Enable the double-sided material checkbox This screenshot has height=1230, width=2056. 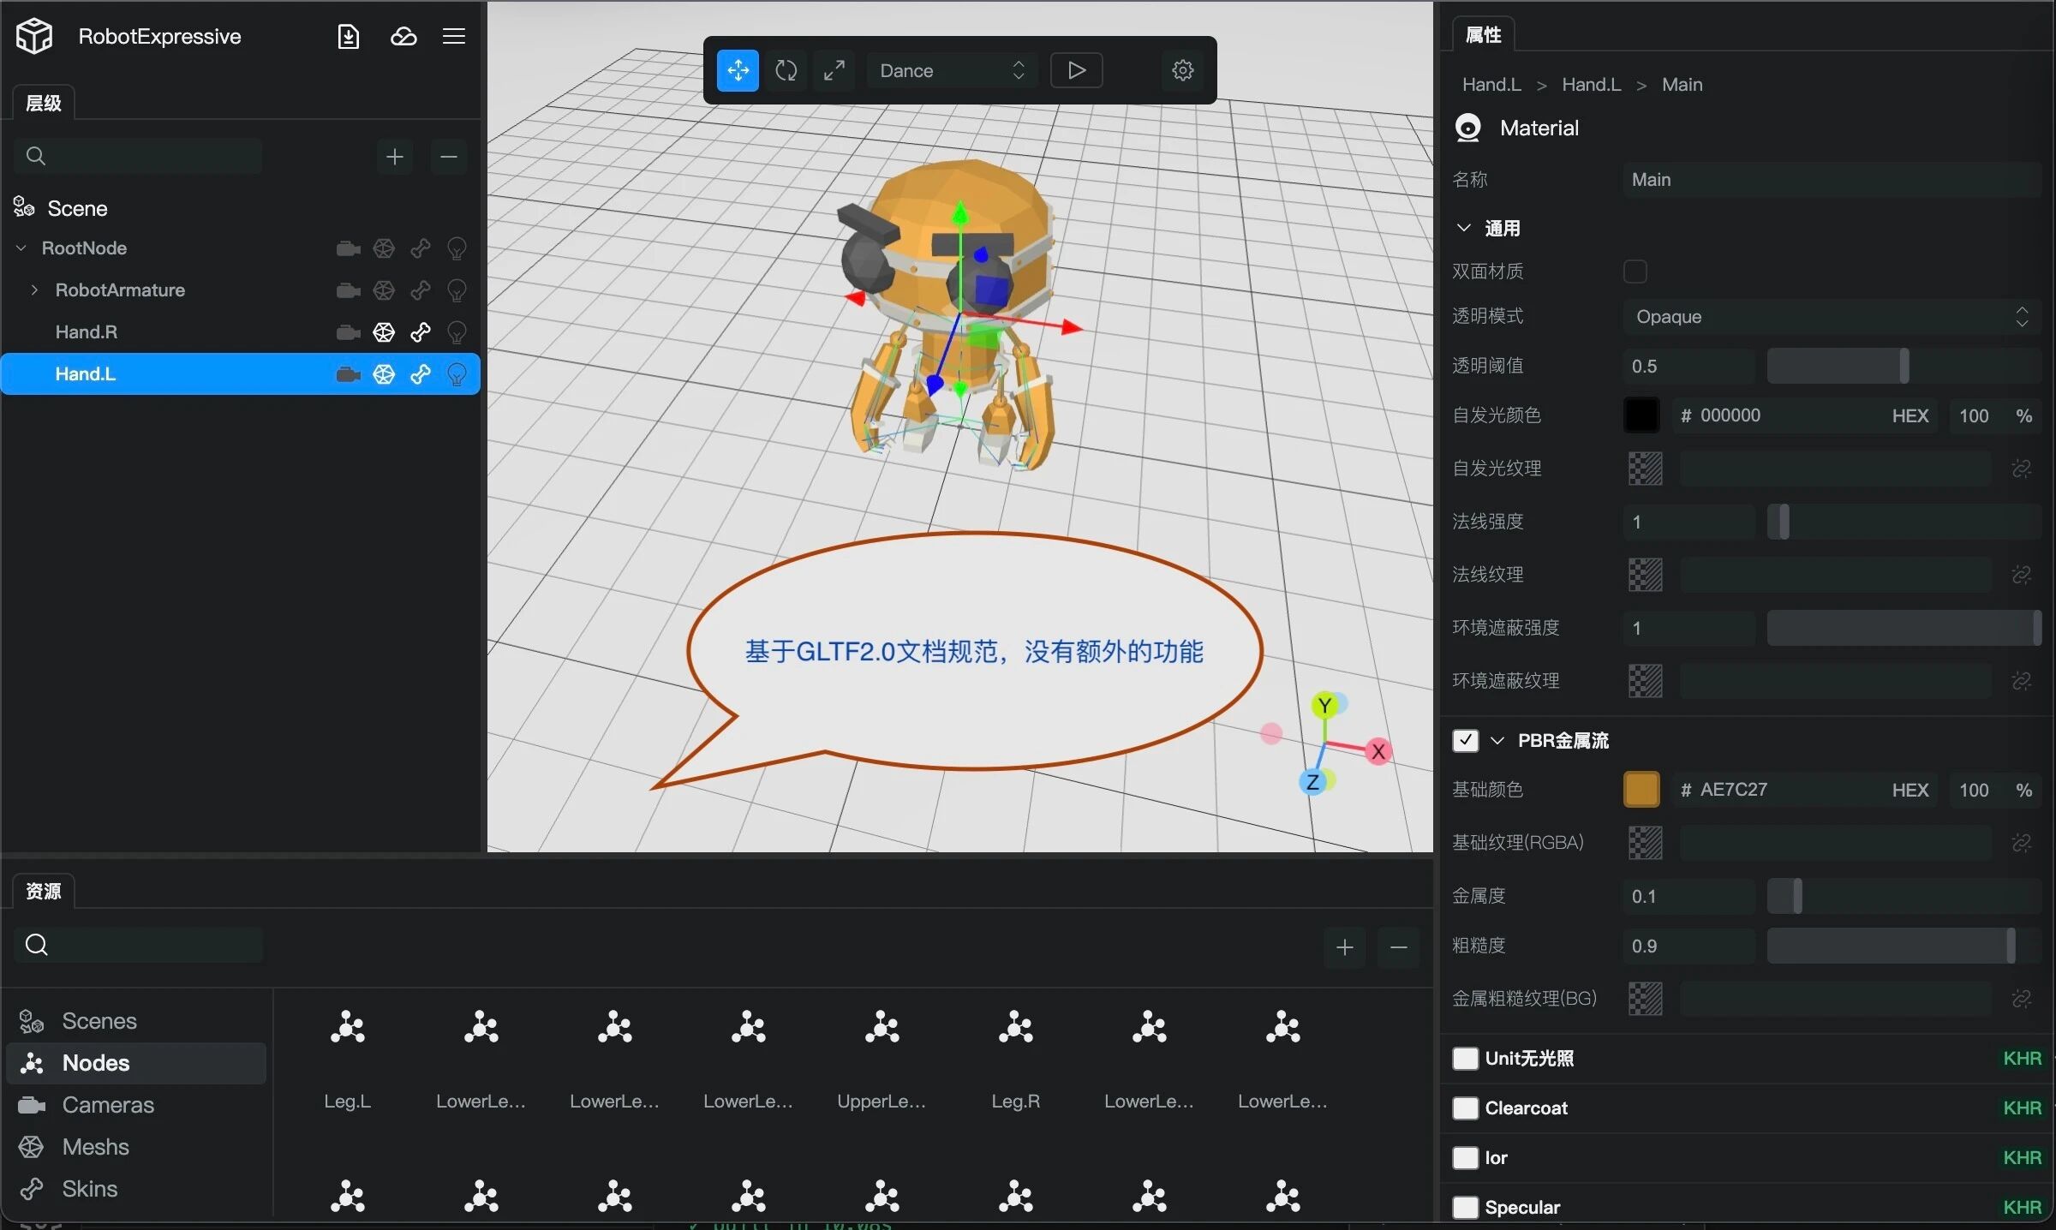[x=1635, y=272]
